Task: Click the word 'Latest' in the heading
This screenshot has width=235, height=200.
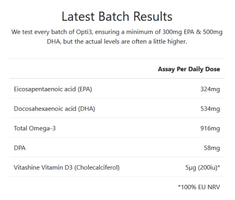Action: (78, 16)
